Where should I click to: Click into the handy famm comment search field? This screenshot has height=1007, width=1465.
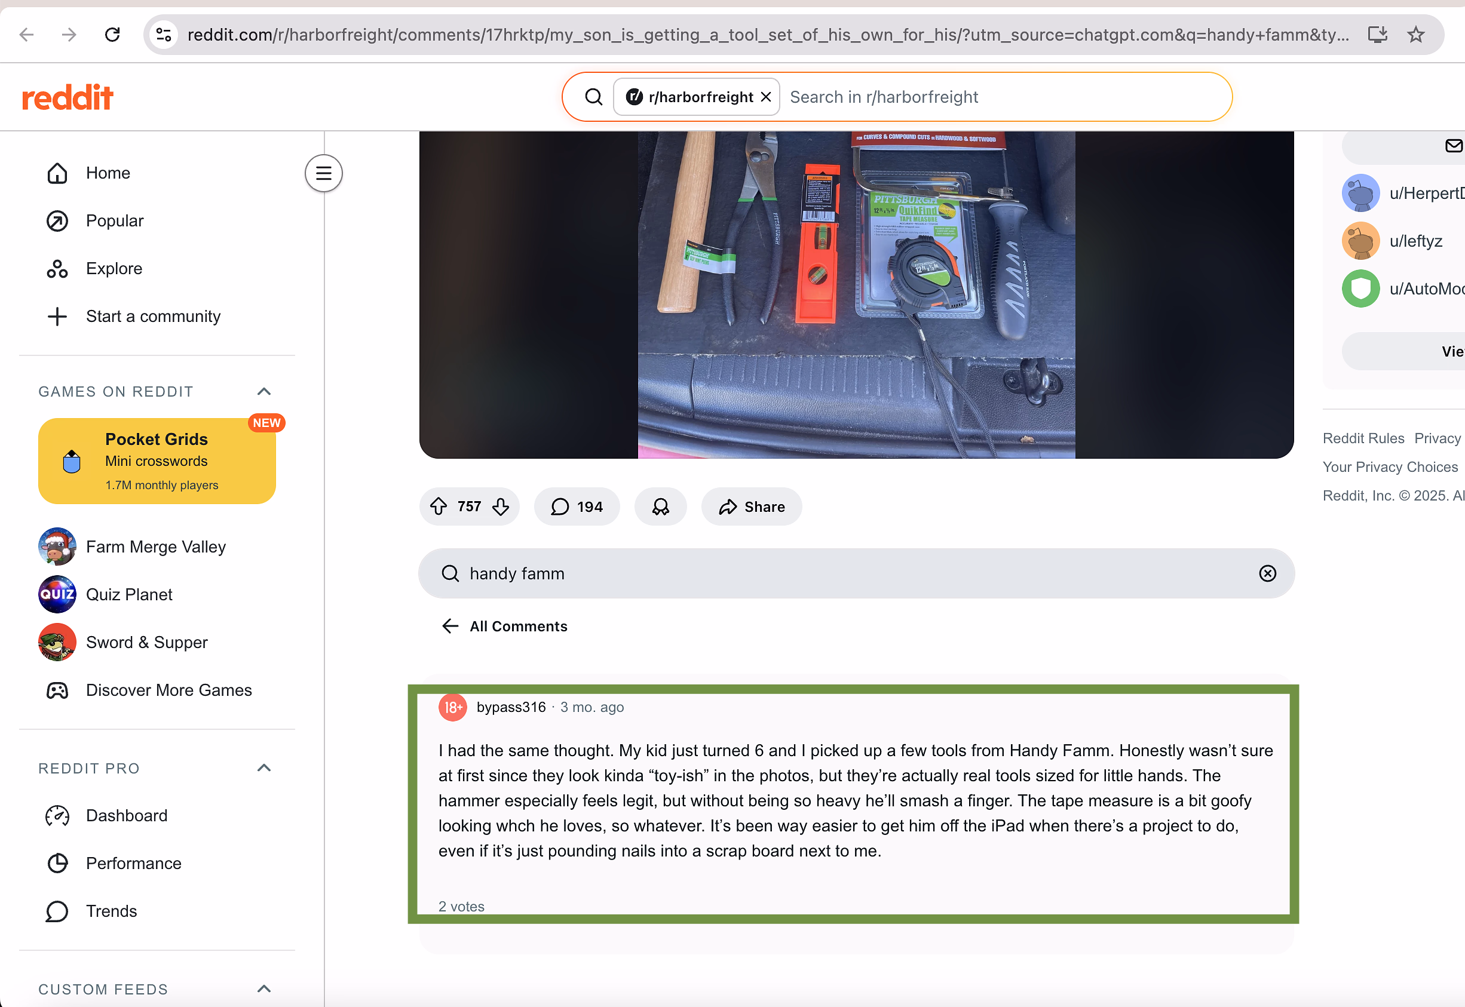(857, 573)
